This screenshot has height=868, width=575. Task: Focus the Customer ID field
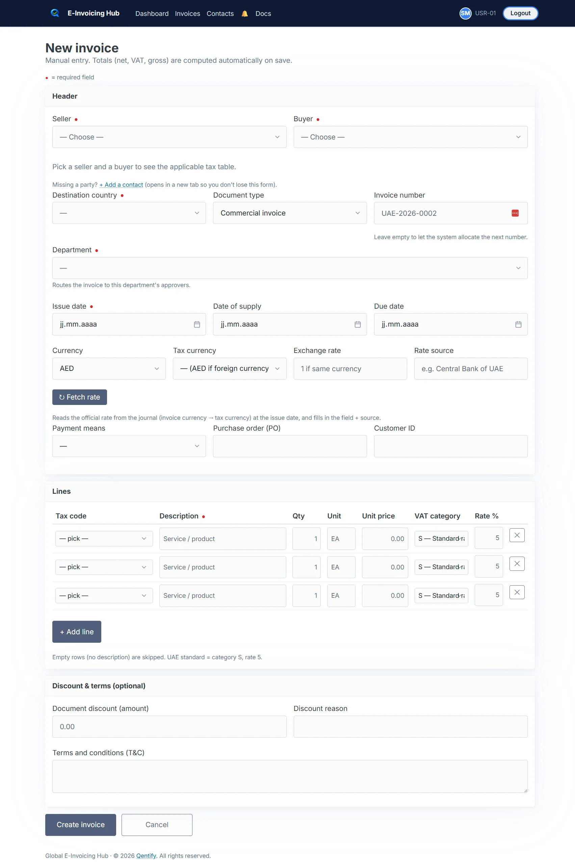coord(451,446)
